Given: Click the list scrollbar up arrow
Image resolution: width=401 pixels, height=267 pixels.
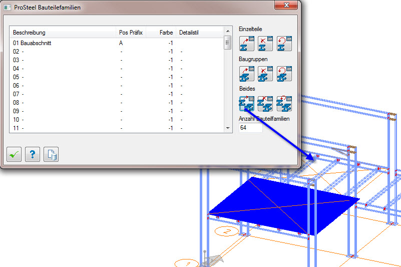Looking at the screenshot, I should click(228, 31).
